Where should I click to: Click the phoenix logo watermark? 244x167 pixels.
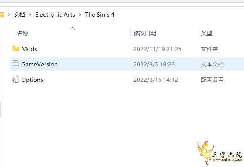(205, 153)
